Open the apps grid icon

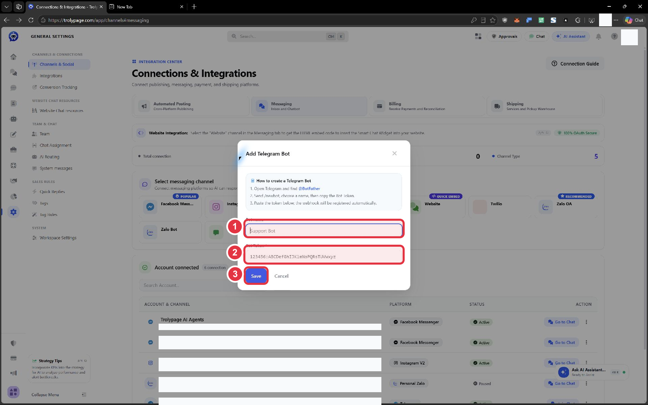[x=478, y=36]
